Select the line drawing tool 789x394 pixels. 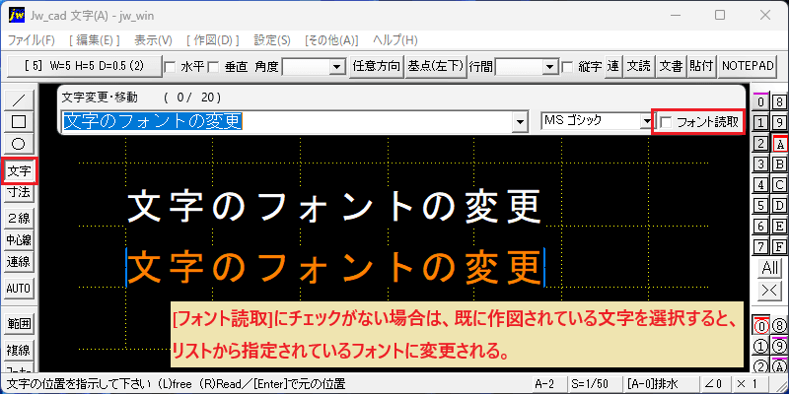tap(19, 99)
